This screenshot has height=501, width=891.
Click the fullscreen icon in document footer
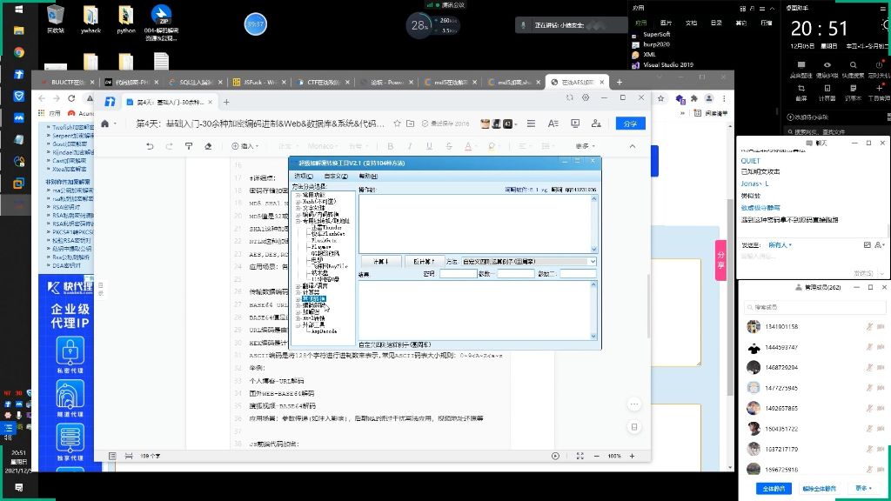click(x=580, y=456)
